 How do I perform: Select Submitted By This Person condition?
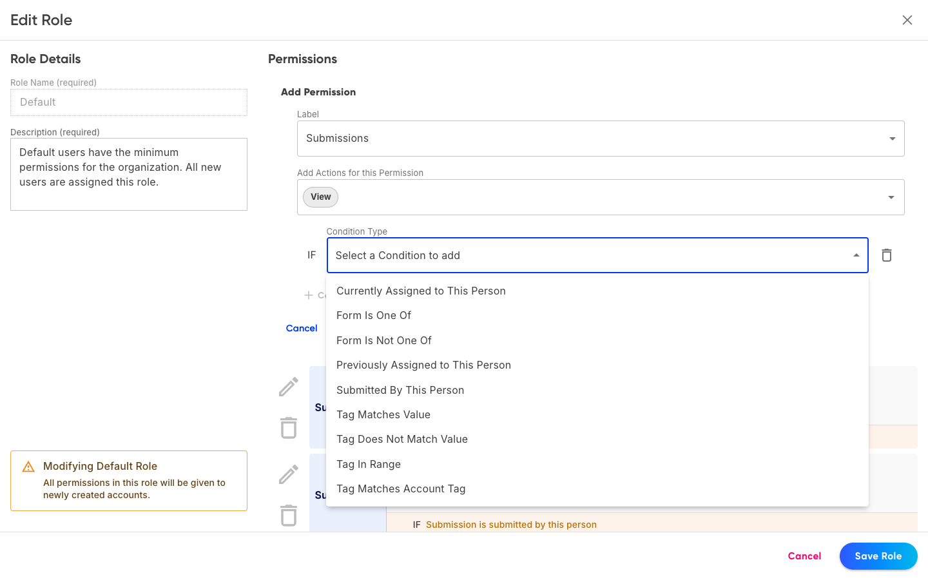pyautogui.click(x=597, y=390)
